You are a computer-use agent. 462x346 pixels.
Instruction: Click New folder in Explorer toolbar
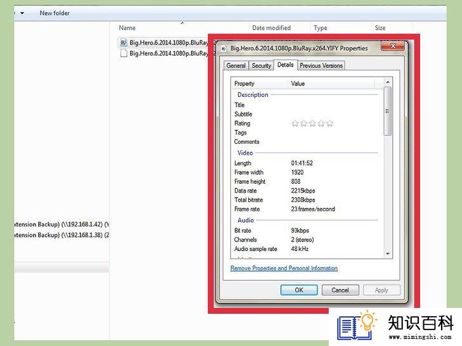coord(55,13)
